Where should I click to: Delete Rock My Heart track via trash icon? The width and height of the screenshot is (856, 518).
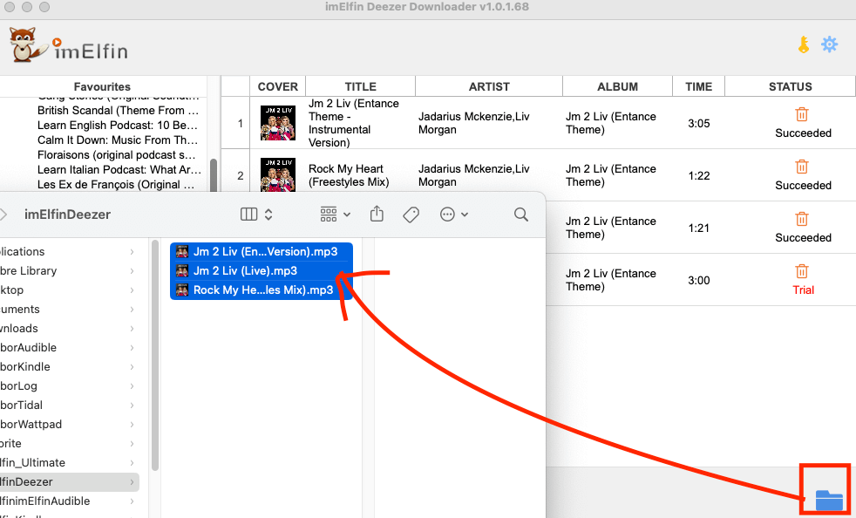pos(802,167)
